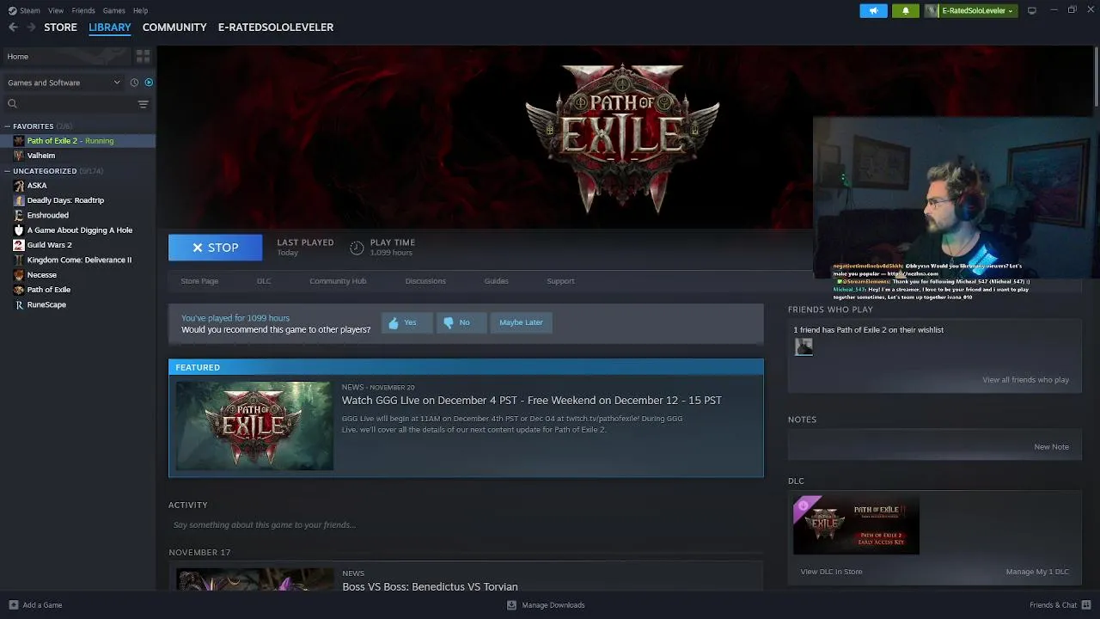Image resolution: width=1100 pixels, height=619 pixels.
Task: Click the ASKA game icon
Action: [x=19, y=186]
